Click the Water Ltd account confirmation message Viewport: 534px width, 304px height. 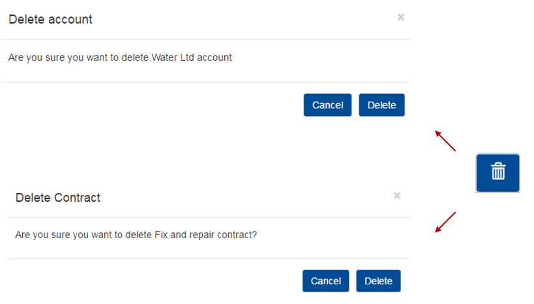click(x=120, y=57)
